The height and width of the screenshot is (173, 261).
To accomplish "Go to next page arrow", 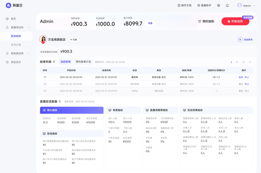I will point(250,62).
